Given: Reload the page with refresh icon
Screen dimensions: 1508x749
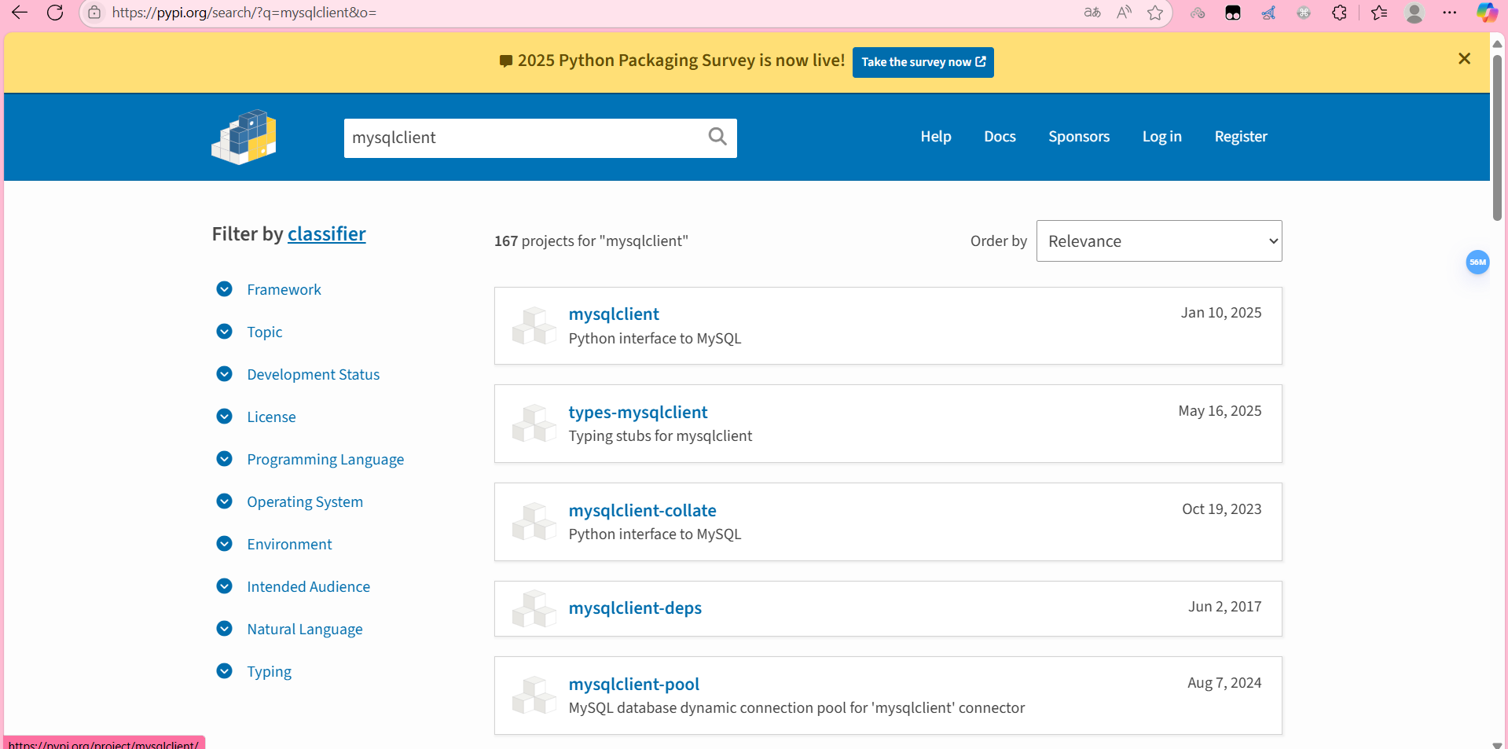Looking at the screenshot, I should [x=55, y=13].
